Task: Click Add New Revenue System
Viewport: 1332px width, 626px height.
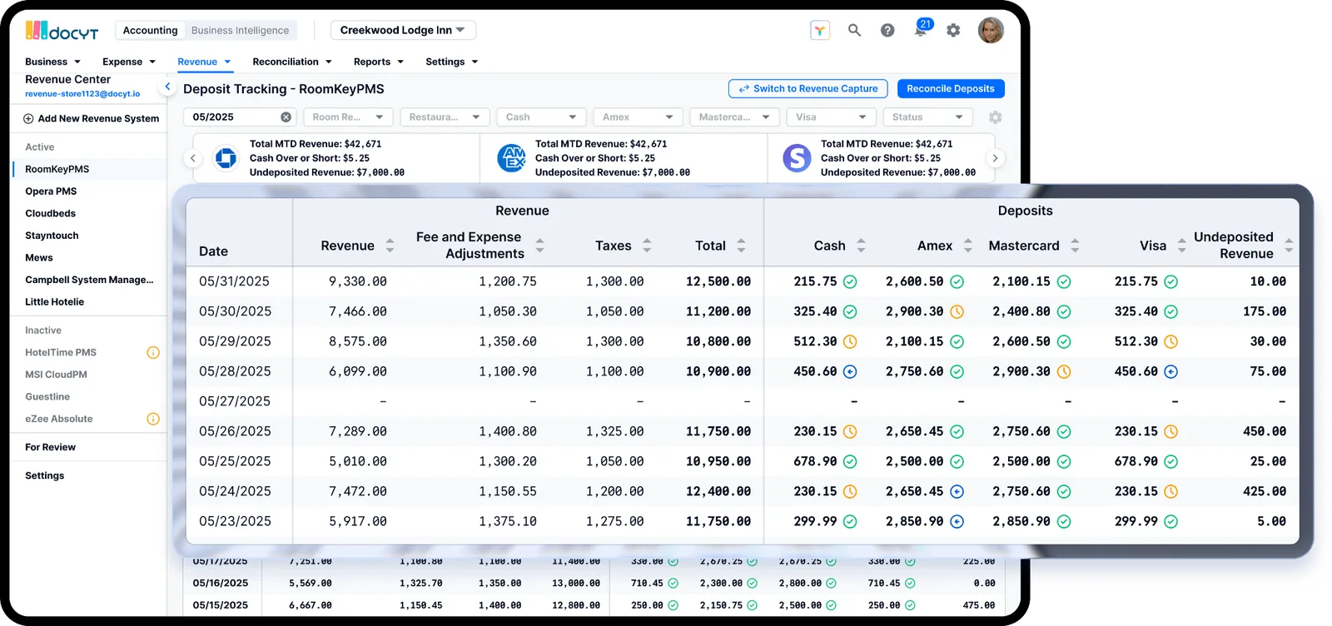Action: (x=91, y=118)
